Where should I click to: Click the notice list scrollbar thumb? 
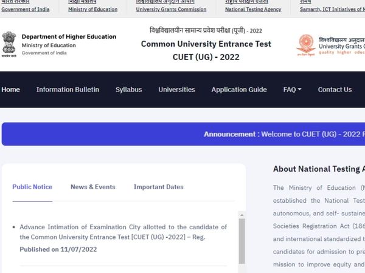coord(242,241)
